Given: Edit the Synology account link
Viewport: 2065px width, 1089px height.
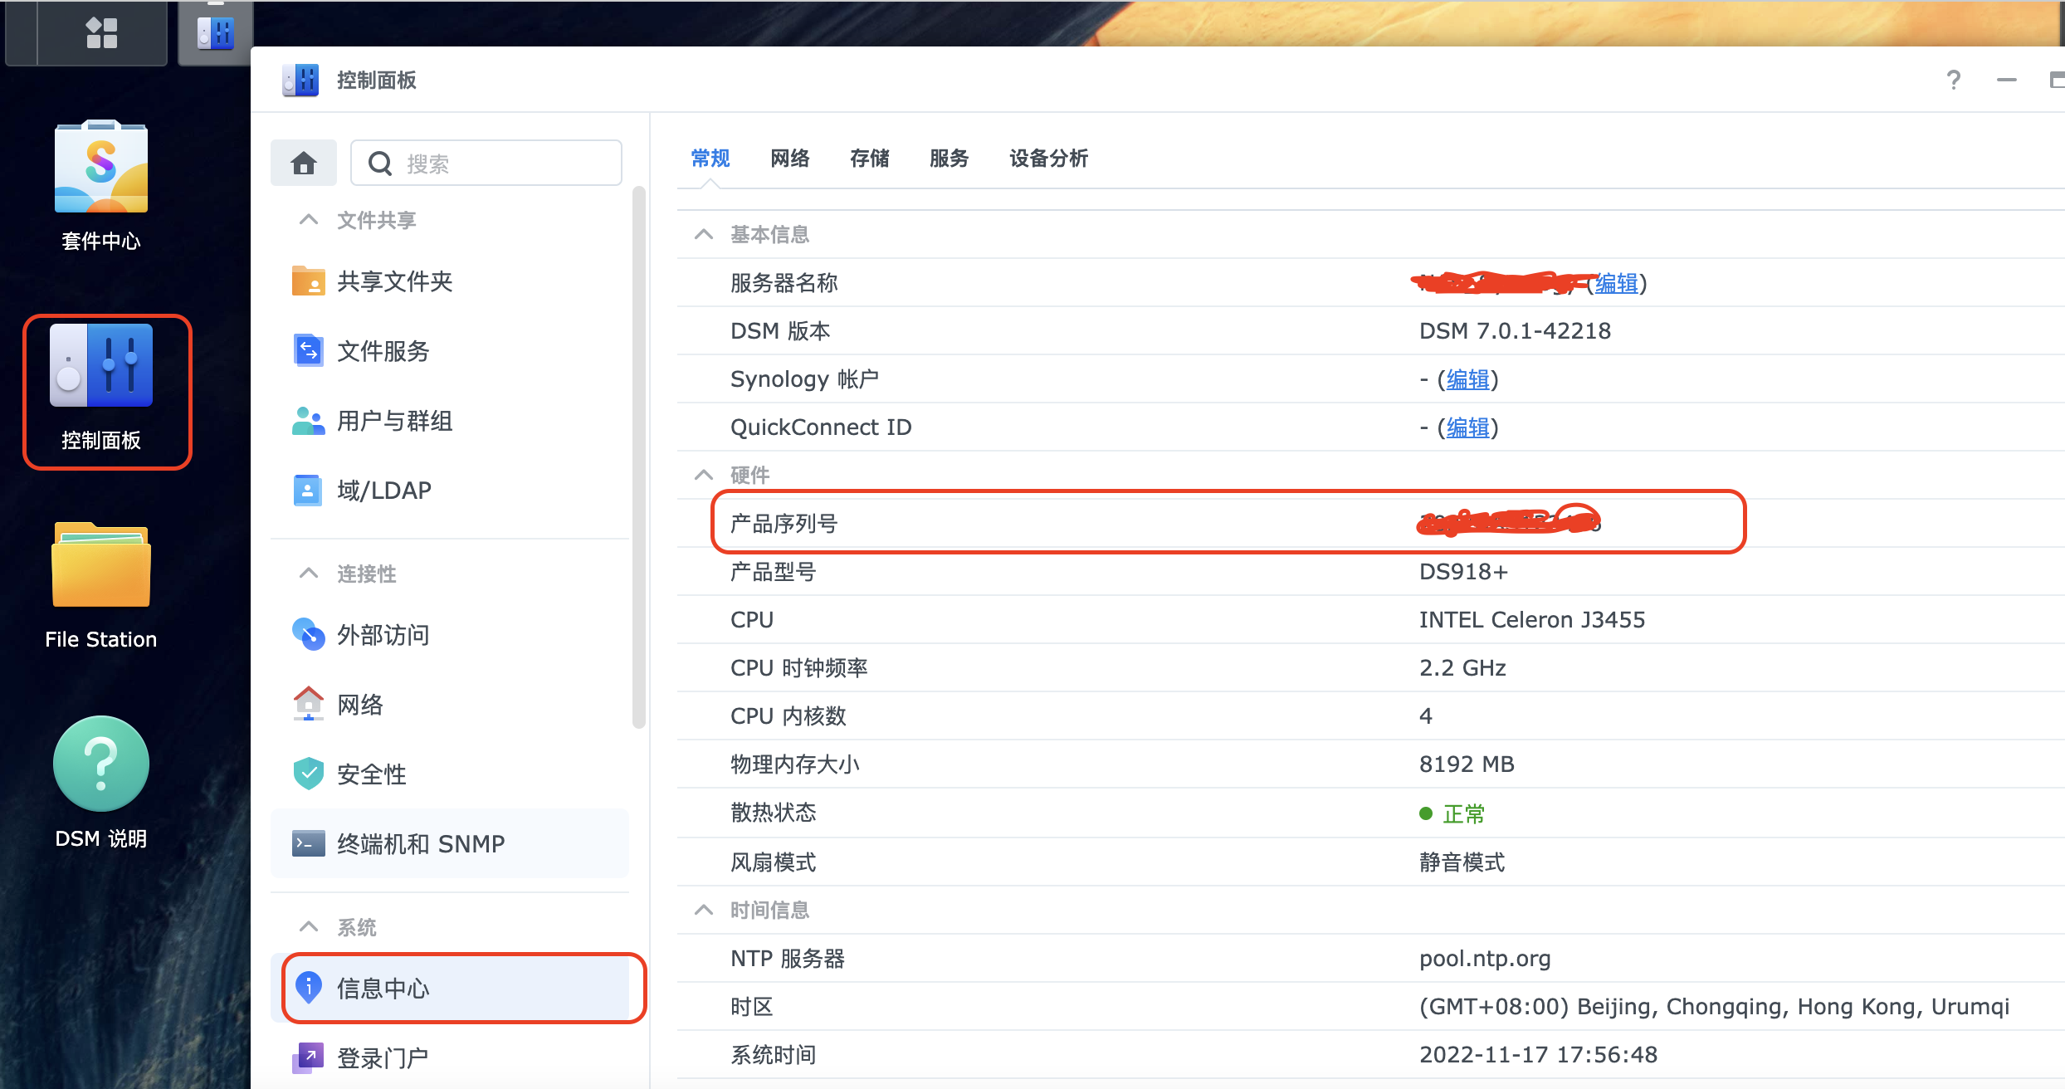Looking at the screenshot, I should click(x=1468, y=379).
